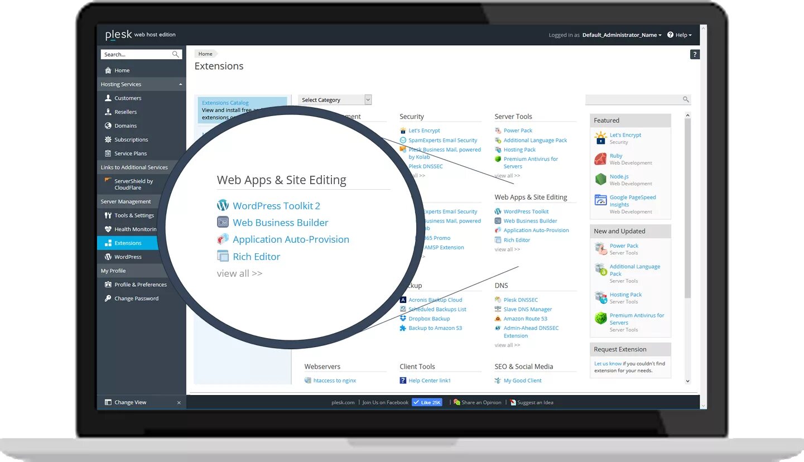Open the Tools & Settings icon
The width and height of the screenshot is (804, 462).
click(108, 215)
